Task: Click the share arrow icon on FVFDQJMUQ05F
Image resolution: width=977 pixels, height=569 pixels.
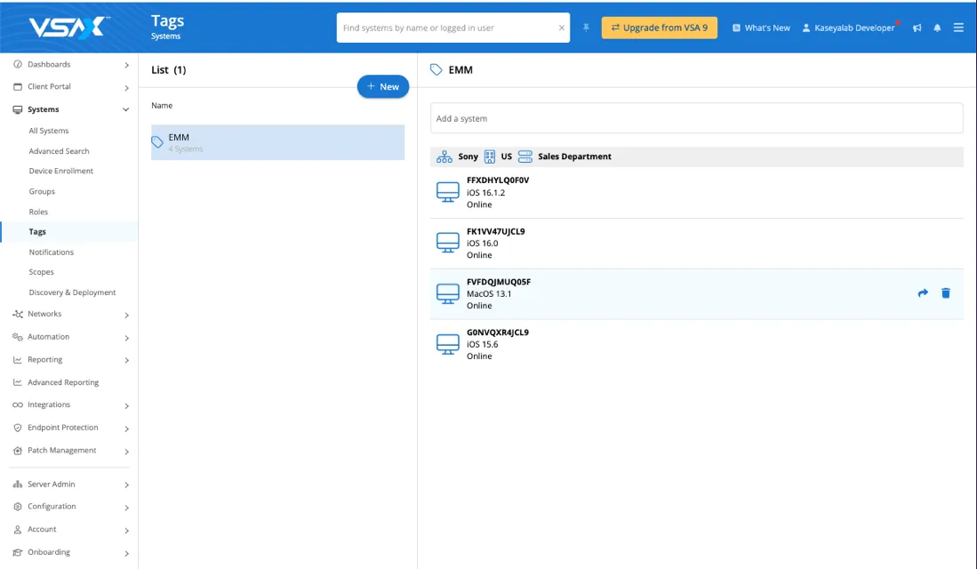Action: (x=923, y=293)
